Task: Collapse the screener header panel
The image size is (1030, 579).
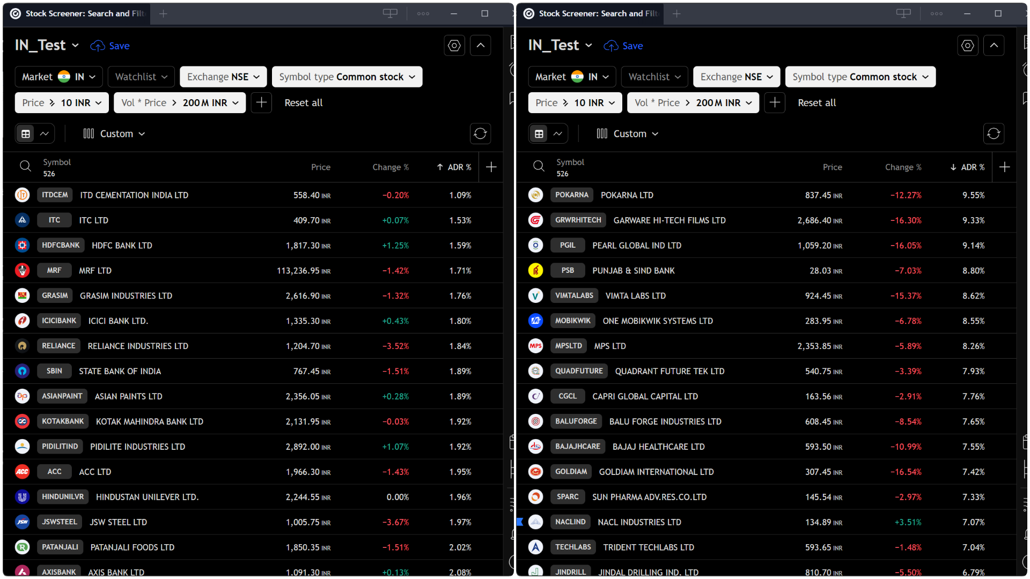Action: 480,45
